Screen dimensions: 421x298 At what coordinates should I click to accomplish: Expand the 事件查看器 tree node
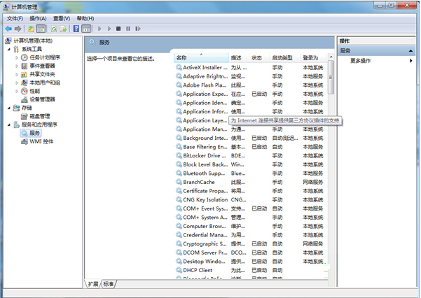coord(17,66)
